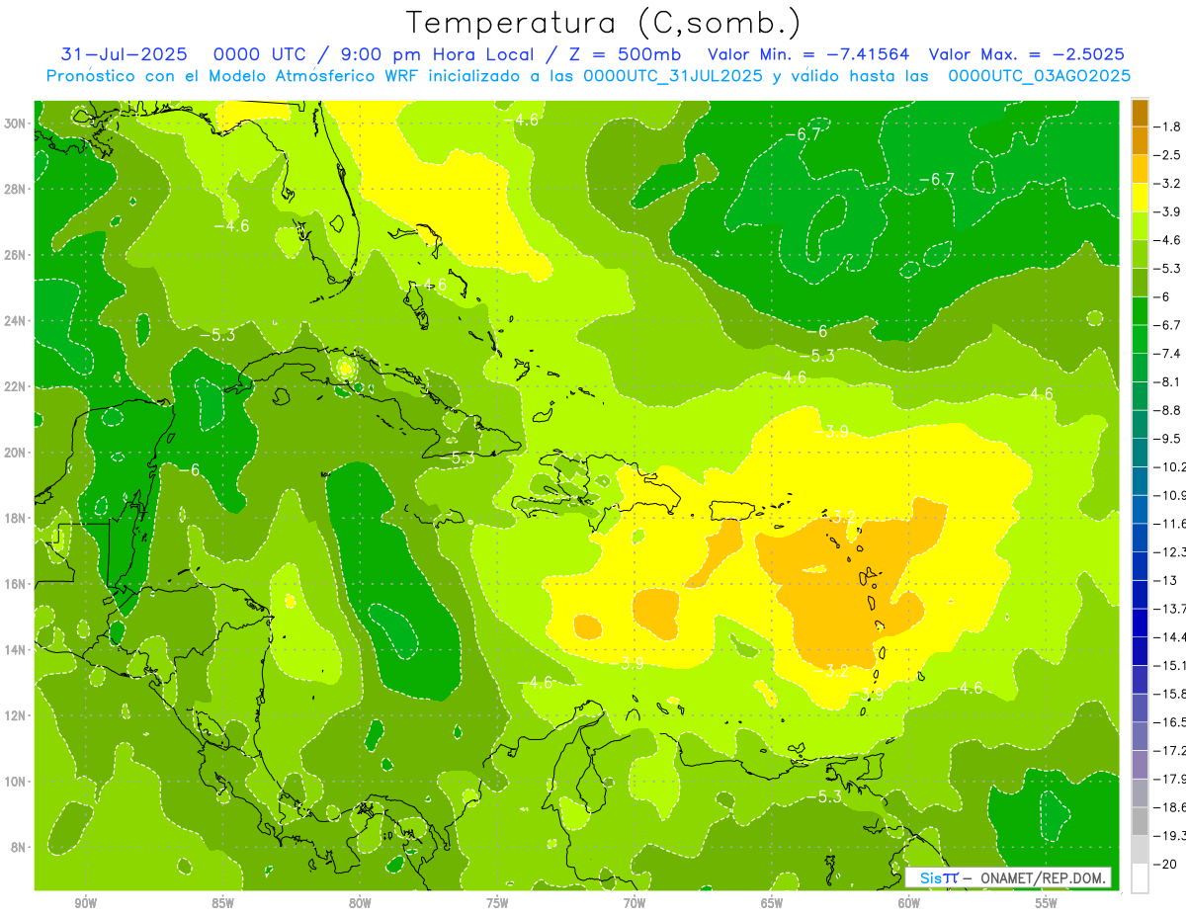
Task: Click purple legend swatch between -17.2 and -17.9
Action: 1140,764
